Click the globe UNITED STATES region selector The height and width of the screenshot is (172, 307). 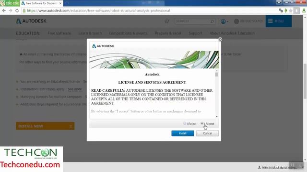tap(248, 21)
